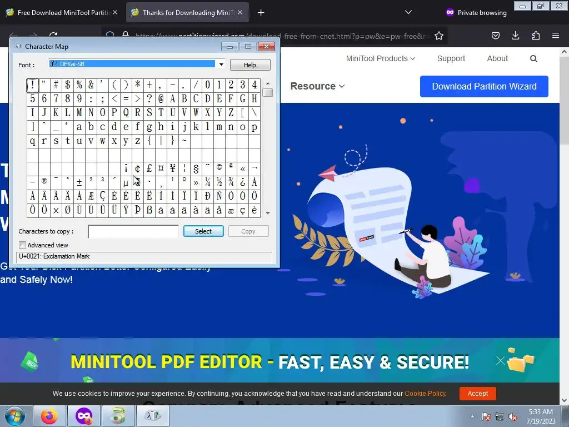
Task: Select the inverted question mark character
Action: (x=242, y=182)
